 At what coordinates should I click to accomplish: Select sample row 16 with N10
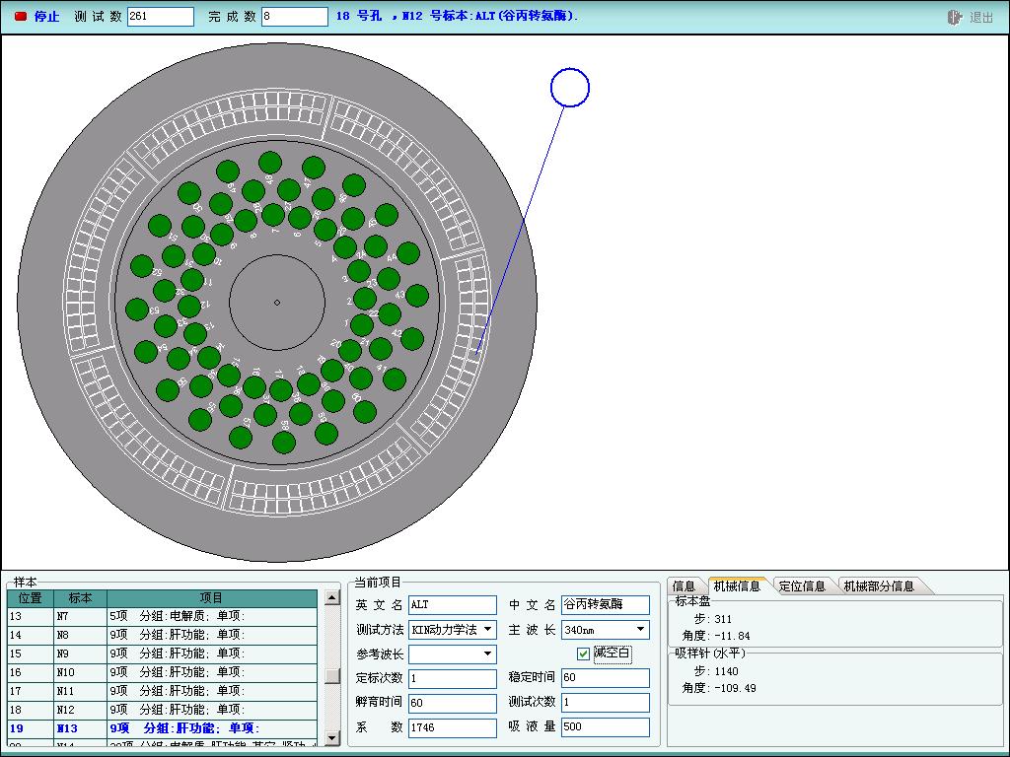pos(163,672)
